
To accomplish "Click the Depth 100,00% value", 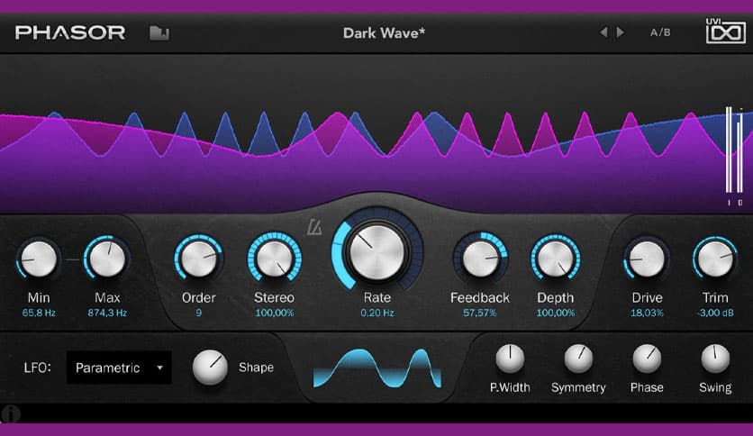I will pyautogui.click(x=555, y=313).
